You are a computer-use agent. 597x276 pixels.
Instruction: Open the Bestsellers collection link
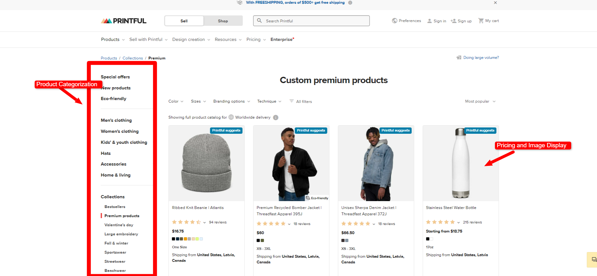pyautogui.click(x=115, y=207)
